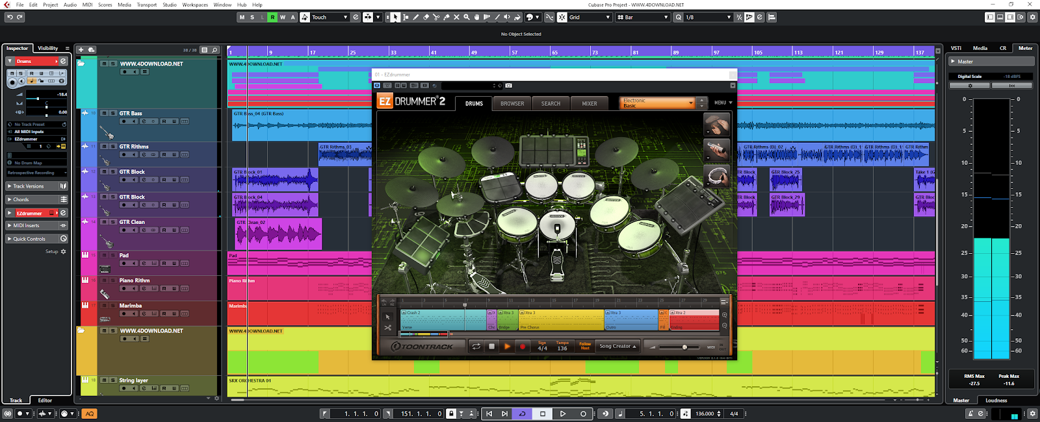This screenshot has width=1040, height=422.
Task: Switch to EZdrummer MIXER tab
Action: pyautogui.click(x=590, y=103)
